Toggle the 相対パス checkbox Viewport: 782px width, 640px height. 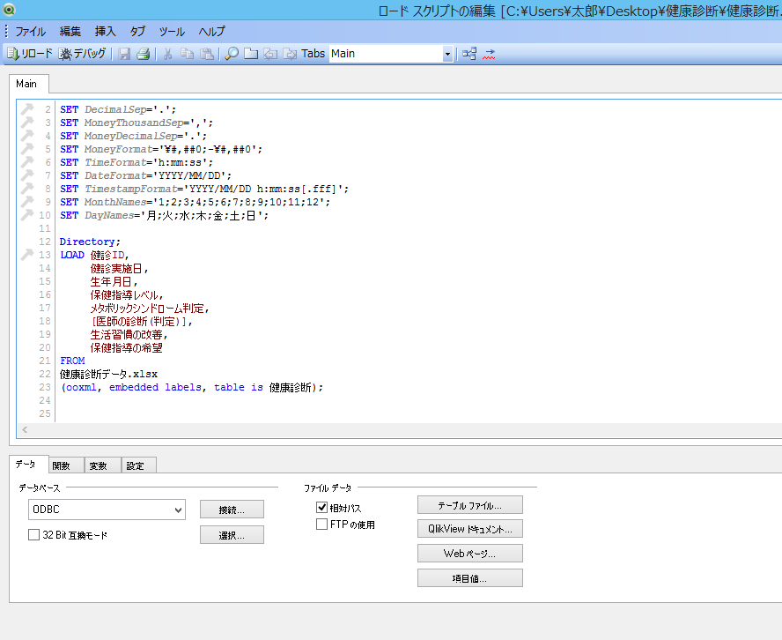(x=321, y=508)
